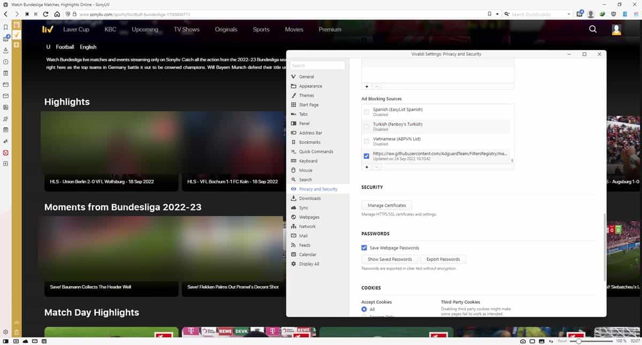Screen dimensions: 642x345
Task: Uncheck Save Webpage Passwords
Action: click(364, 248)
